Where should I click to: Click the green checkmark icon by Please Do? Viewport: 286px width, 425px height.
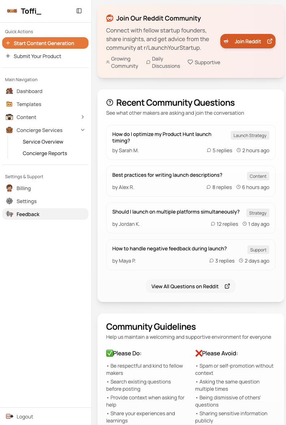(x=110, y=353)
